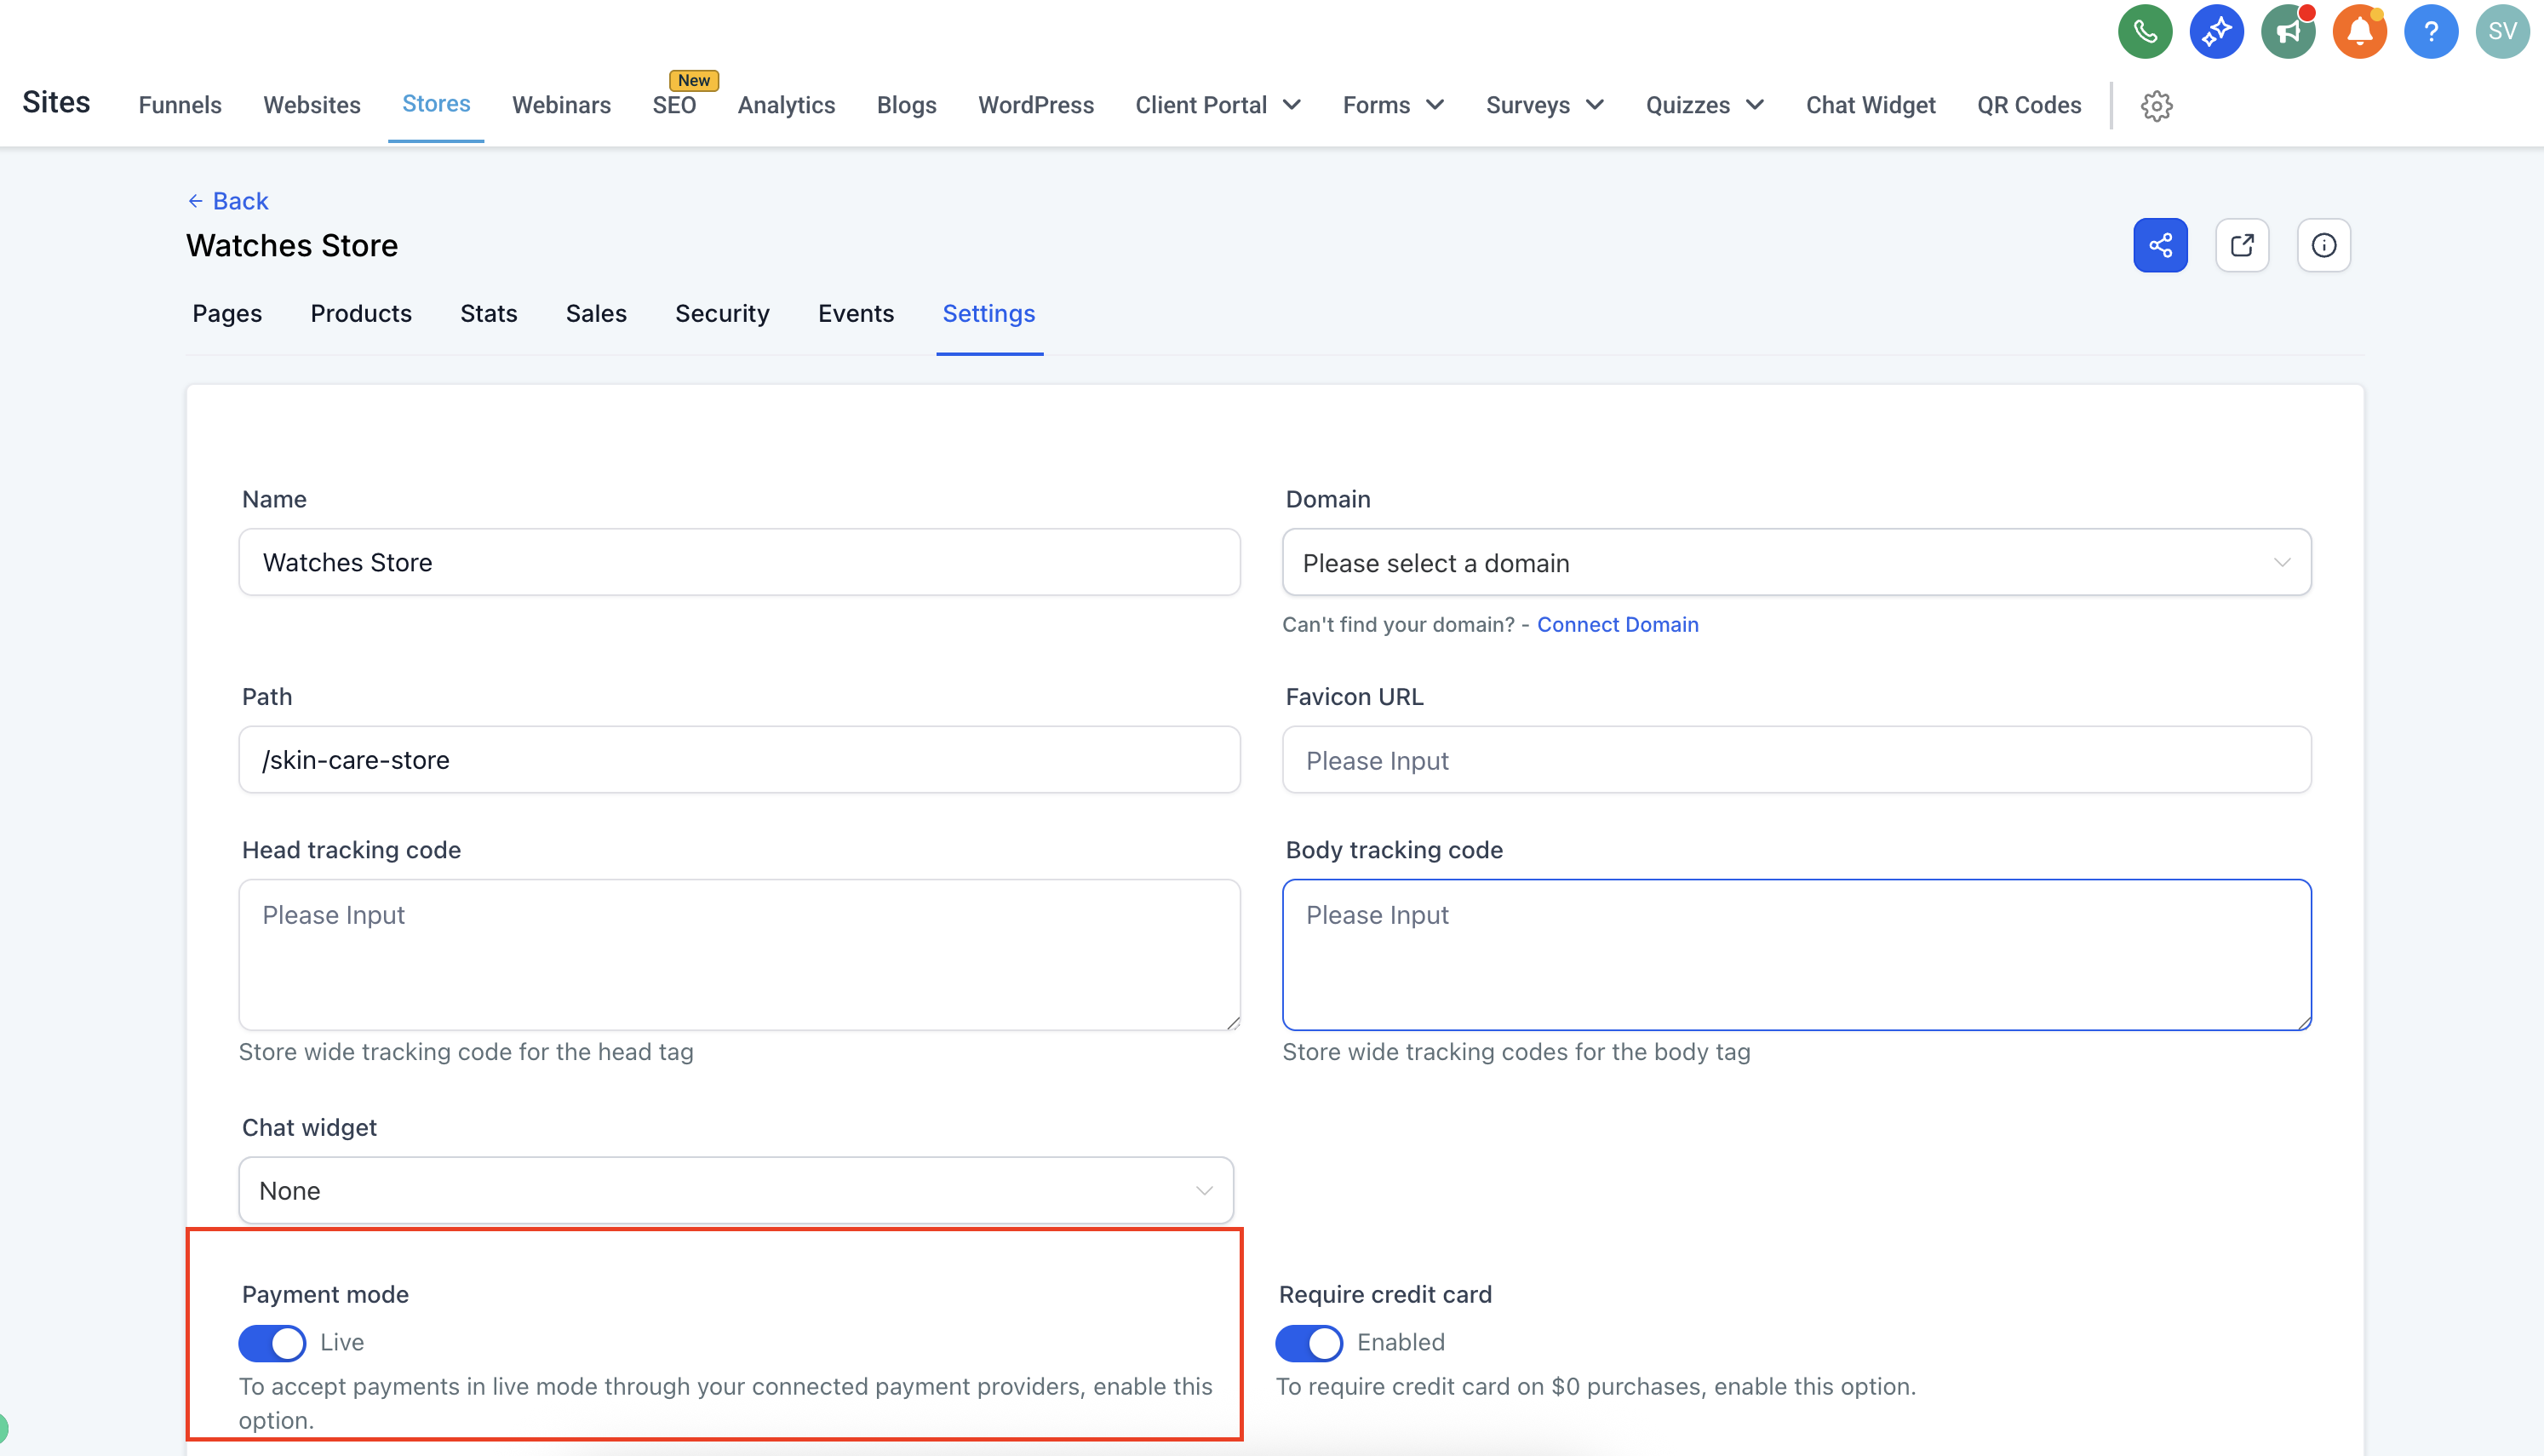Open the megaphone announcements icon
The height and width of the screenshot is (1456, 2544).
click(2287, 32)
